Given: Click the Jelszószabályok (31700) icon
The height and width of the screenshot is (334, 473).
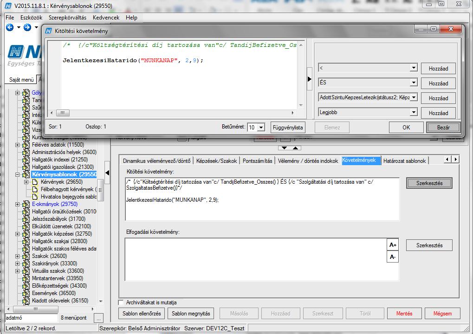Looking at the screenshot, I should coord(26,219).
